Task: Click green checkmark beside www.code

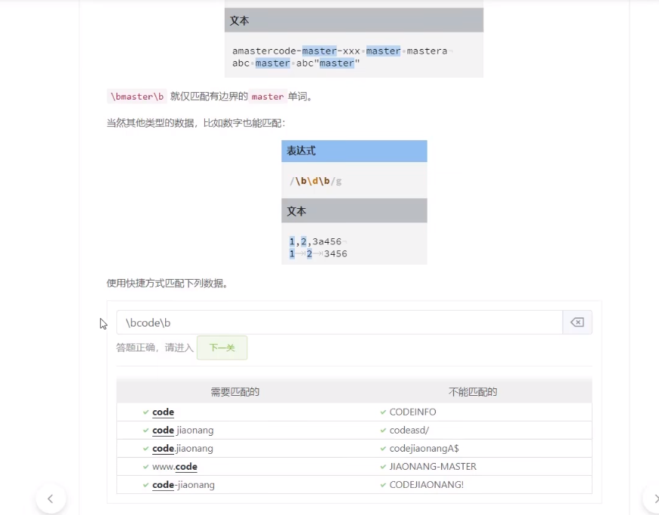Action: [146, 467]
